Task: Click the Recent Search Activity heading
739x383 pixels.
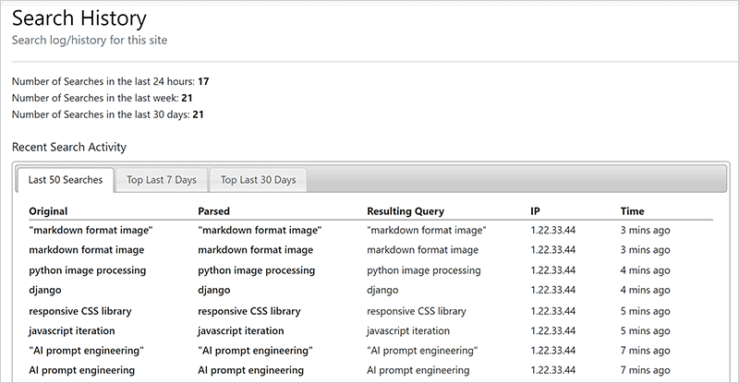Action: [x=69, y=147]
